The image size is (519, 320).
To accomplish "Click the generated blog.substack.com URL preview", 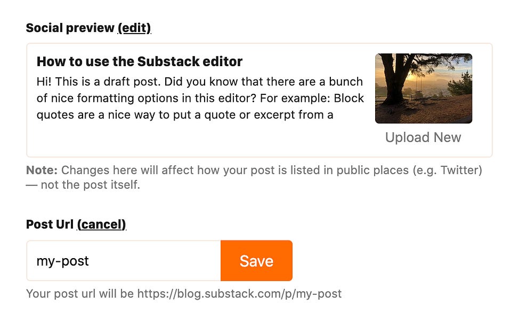I will coord(185,293).
